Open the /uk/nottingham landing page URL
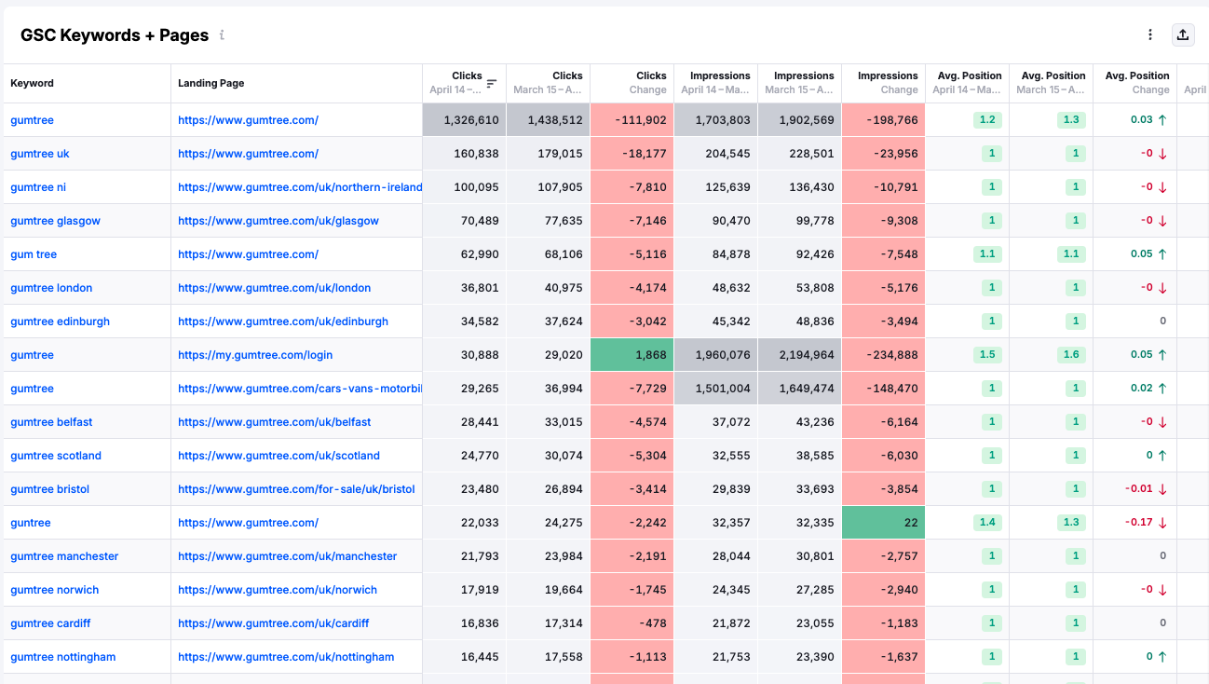Screen dimensions: 1209x684 286,657
